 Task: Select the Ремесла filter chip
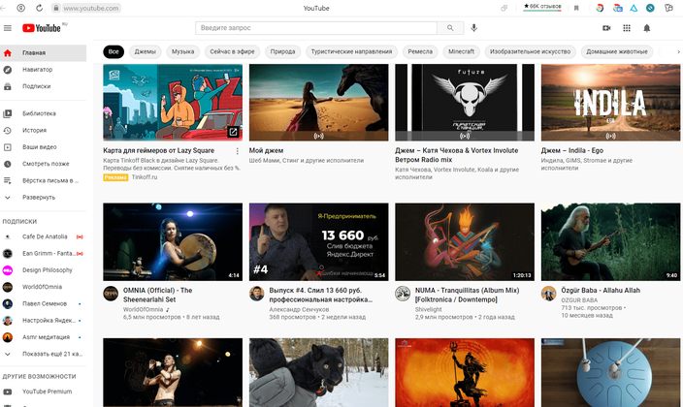coord(420,51)
